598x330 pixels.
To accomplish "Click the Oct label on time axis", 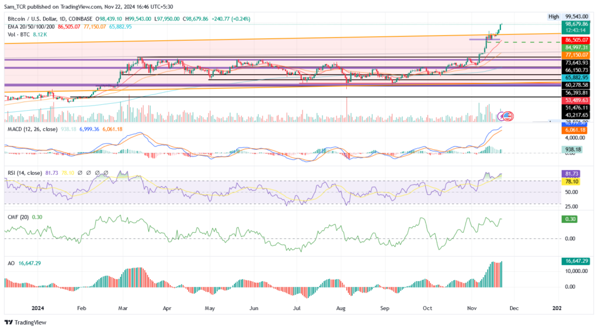I will 427,308.
